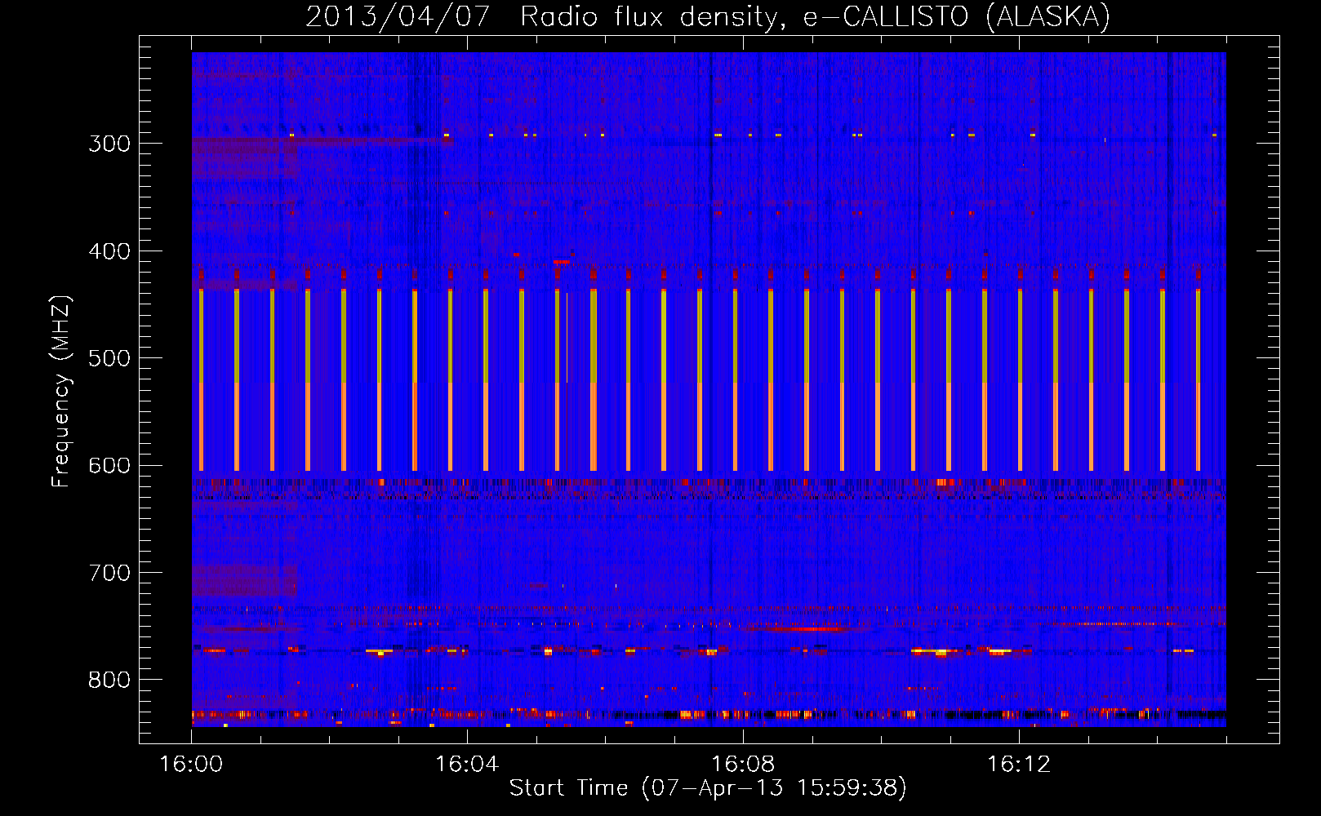Click the 16:08 time axis label
Viewport: 1321px width, 816px height.
click(x=743, y=764)
